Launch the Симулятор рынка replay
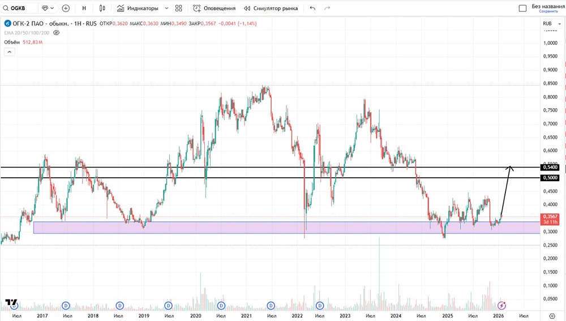The height and width of the screenshot is (321, 566). coord(271,8)
